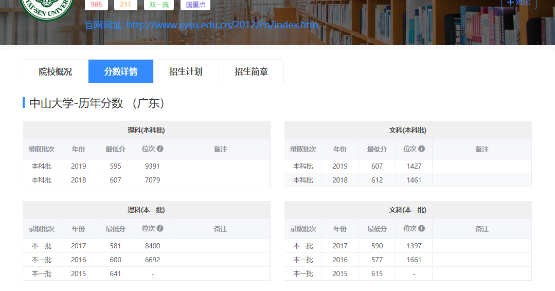Click the 年份 header in 文科(本科批) table
Screen dimensions: 555x291
pos(340,149)
